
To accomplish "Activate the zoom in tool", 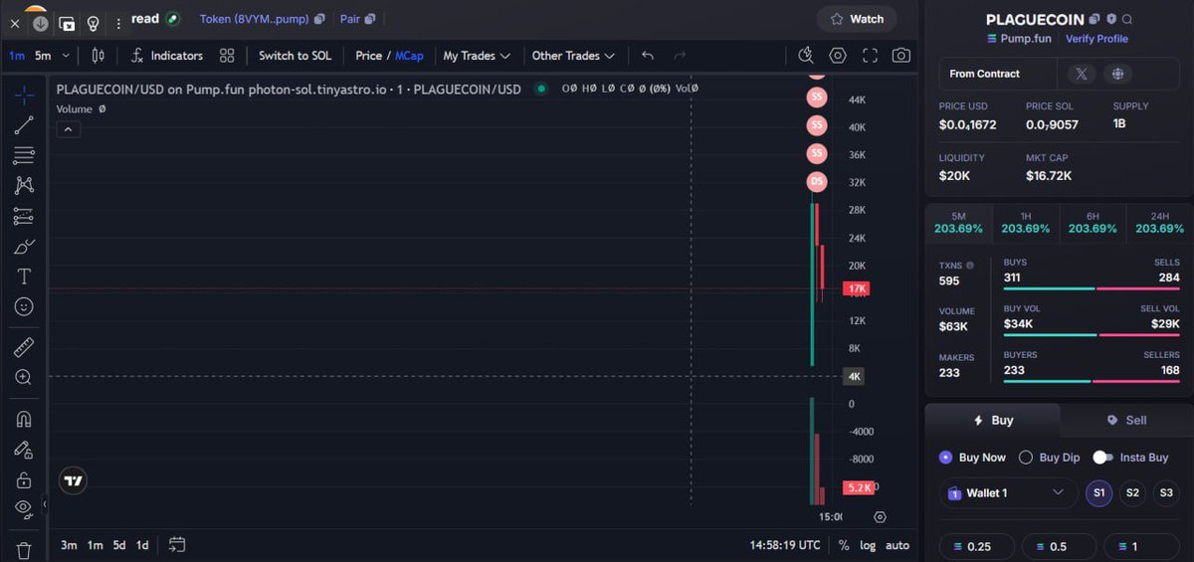I will pos(24,377).
